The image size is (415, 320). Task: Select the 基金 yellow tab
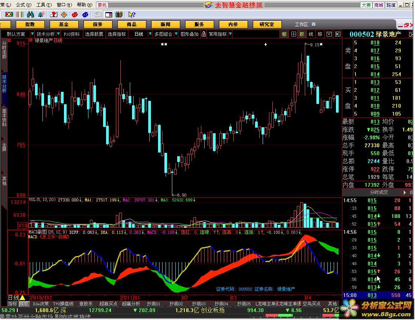tap(64, 24)
